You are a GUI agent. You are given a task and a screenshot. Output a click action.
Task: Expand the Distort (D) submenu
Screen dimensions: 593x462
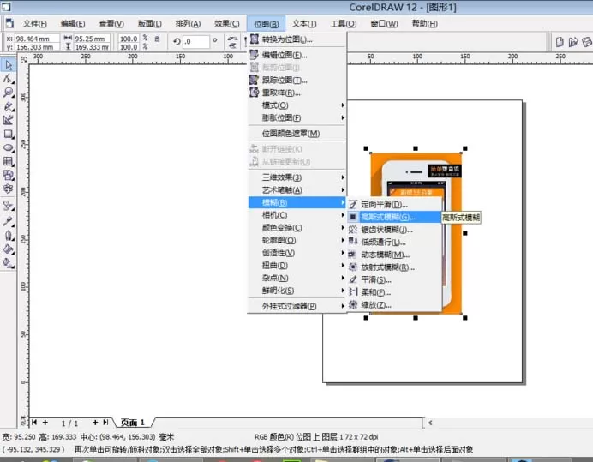(x=296, y=265)
